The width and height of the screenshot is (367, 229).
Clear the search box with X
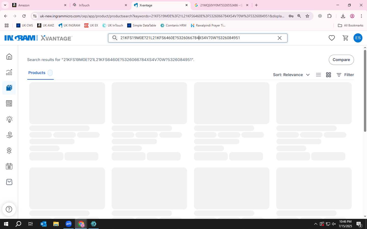click(x=280, y=38)
